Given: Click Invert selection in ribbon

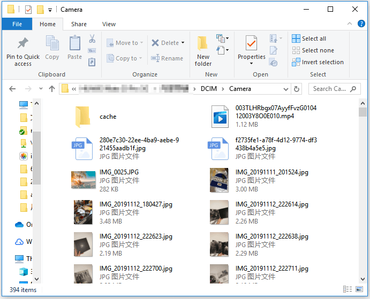Looking at the screenshot, I should (x=318, y=62).
